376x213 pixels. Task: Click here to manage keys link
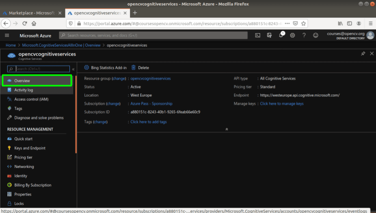click(282, 104)
